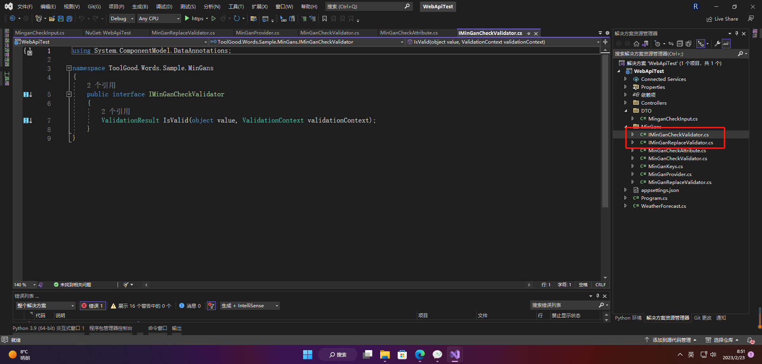Image resolution: width=762 pixels, height=364 pixels.
Task: Toggle the Errors 1 filter button
Action: [x=93, y=306]
